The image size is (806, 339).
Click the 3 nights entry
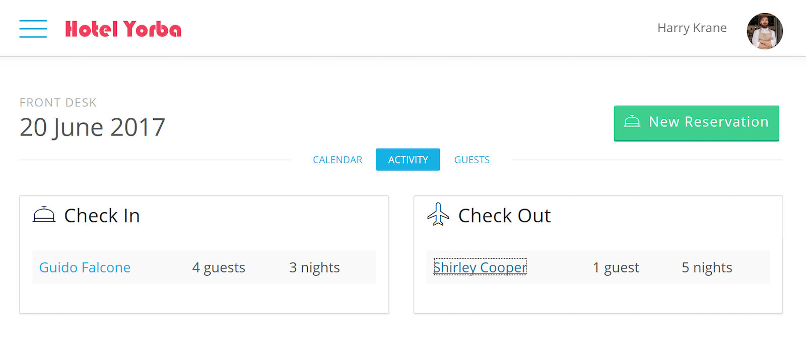pos(314,267)
